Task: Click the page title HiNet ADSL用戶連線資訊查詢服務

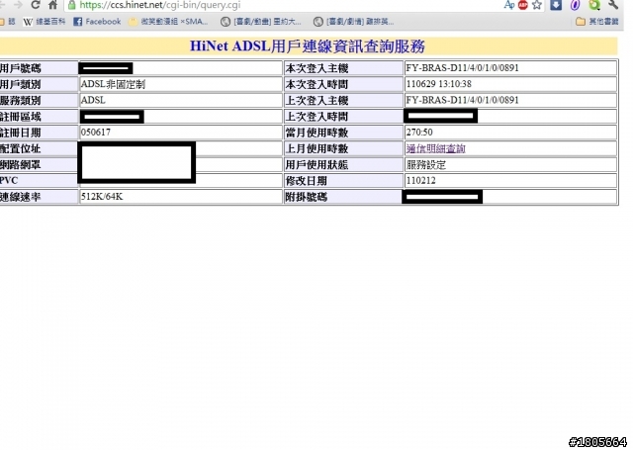Action: [308, 46]
